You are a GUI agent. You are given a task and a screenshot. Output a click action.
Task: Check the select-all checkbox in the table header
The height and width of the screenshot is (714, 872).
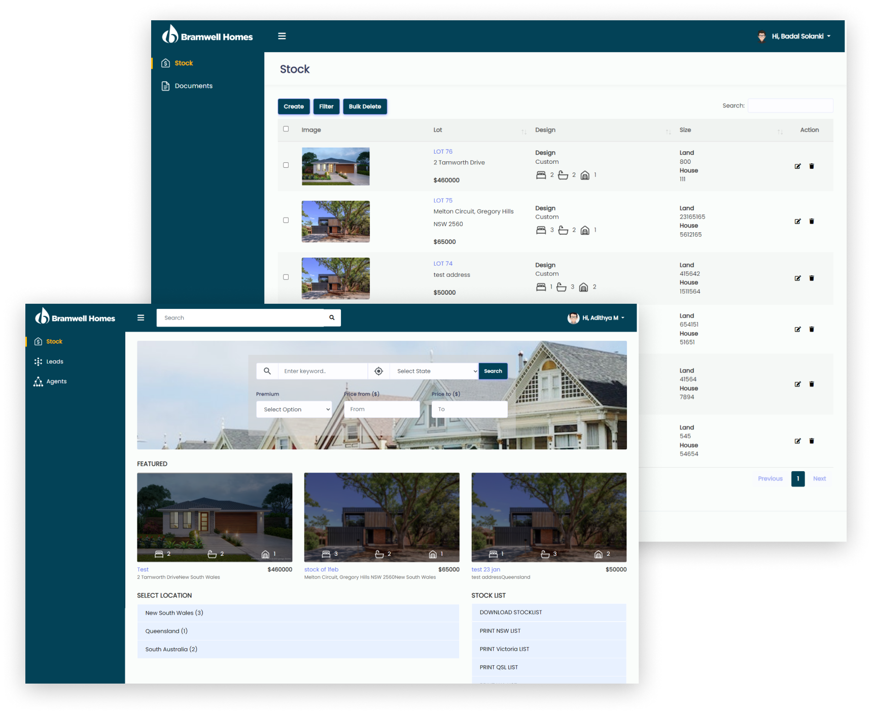tap(286, 129)
